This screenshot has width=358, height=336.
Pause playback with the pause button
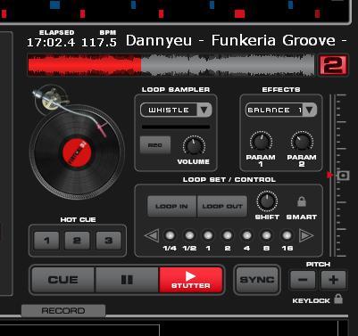[x=127, y=280]
